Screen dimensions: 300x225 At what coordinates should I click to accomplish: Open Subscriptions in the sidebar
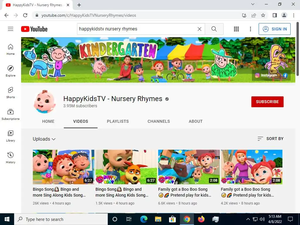[x=11, y=114]
